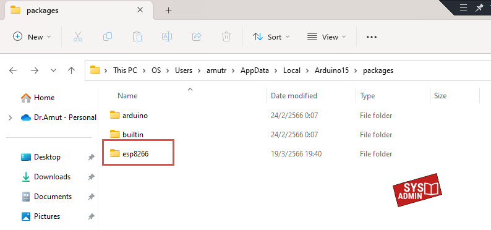Open recent locations dropdown chevron
This screenshot has height=230, width=491.
click(54, 70)
